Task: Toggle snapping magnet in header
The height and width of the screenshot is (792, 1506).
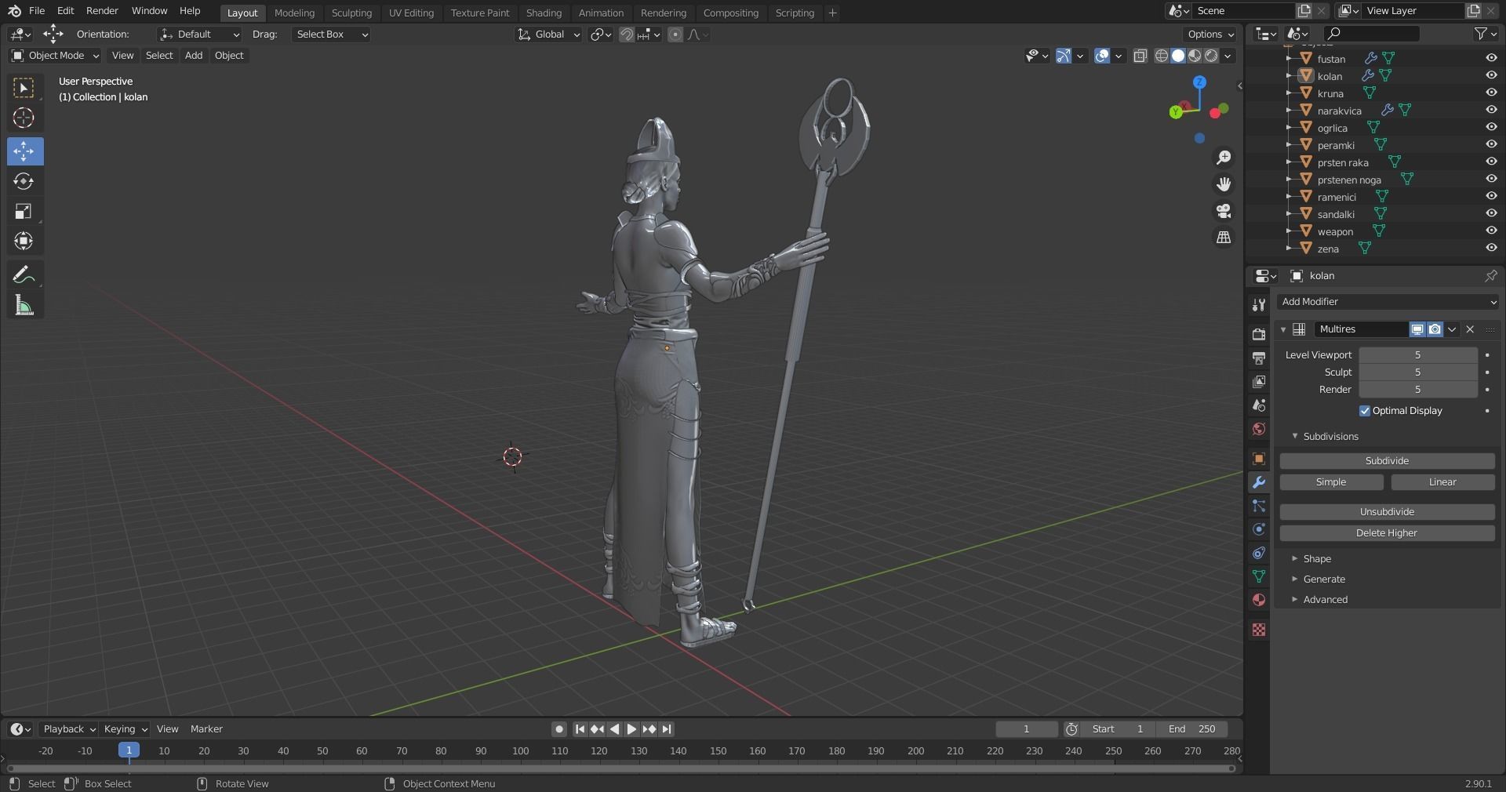Action: click(627, 35)
